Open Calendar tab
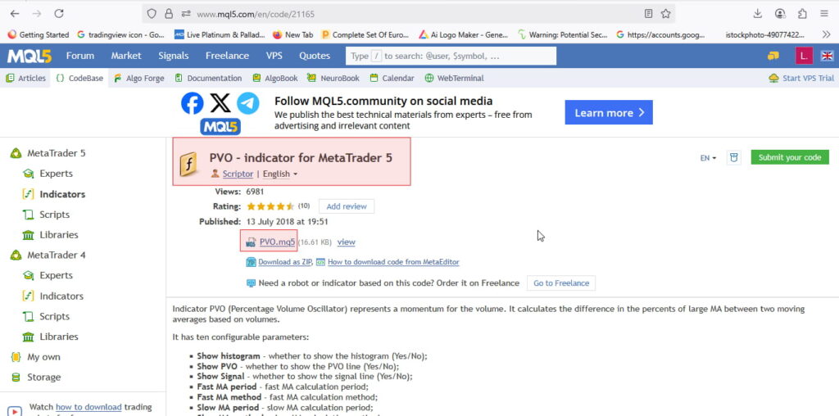The width and height of the screenshot is (839, 416). [x=392, y=78]
